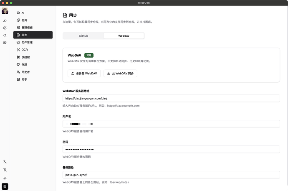This screenshot has height=191, width=288.
Task: Open the writing (pencil-square) page icon
Action: [5, 28]
